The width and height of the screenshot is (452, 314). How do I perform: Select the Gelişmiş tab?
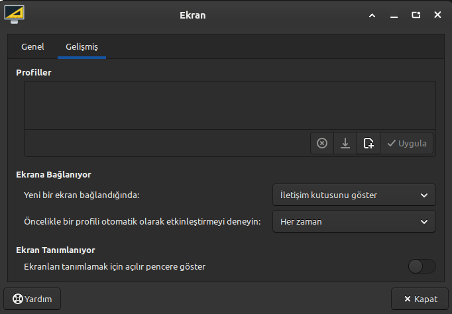82,47
